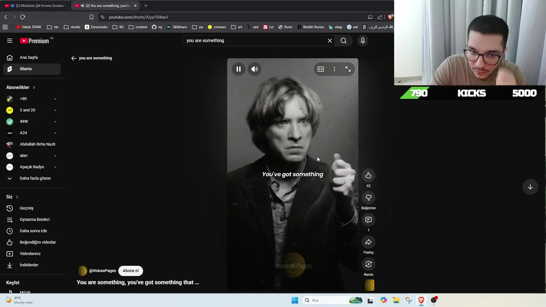Screen dimensions: 546x307
Task: Dislike the Short (Beğenme)
Action: click(369, 197)
